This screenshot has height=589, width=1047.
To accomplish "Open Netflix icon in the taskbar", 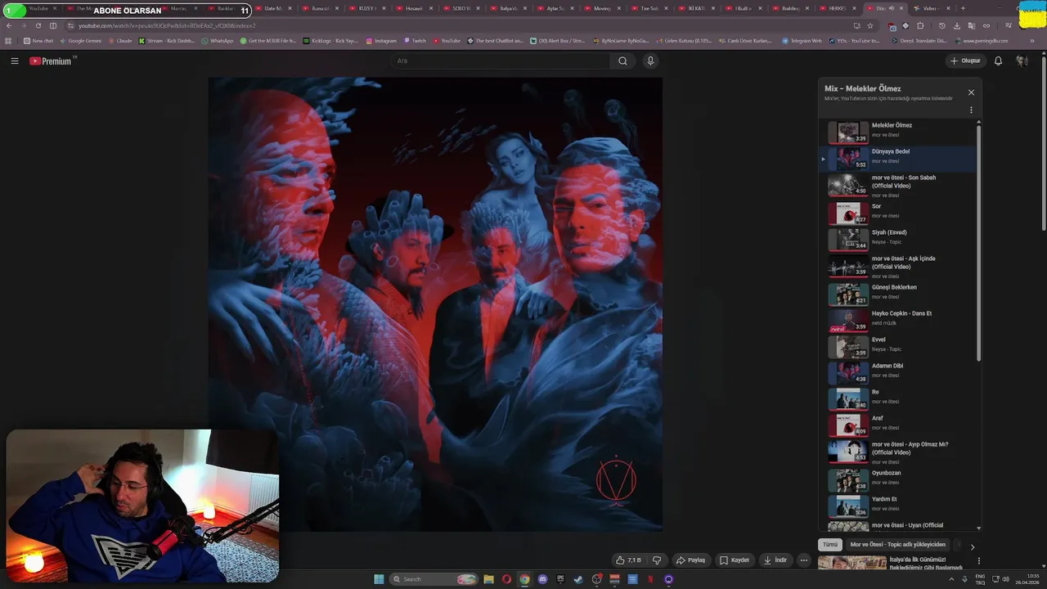I will pos(650,579).
